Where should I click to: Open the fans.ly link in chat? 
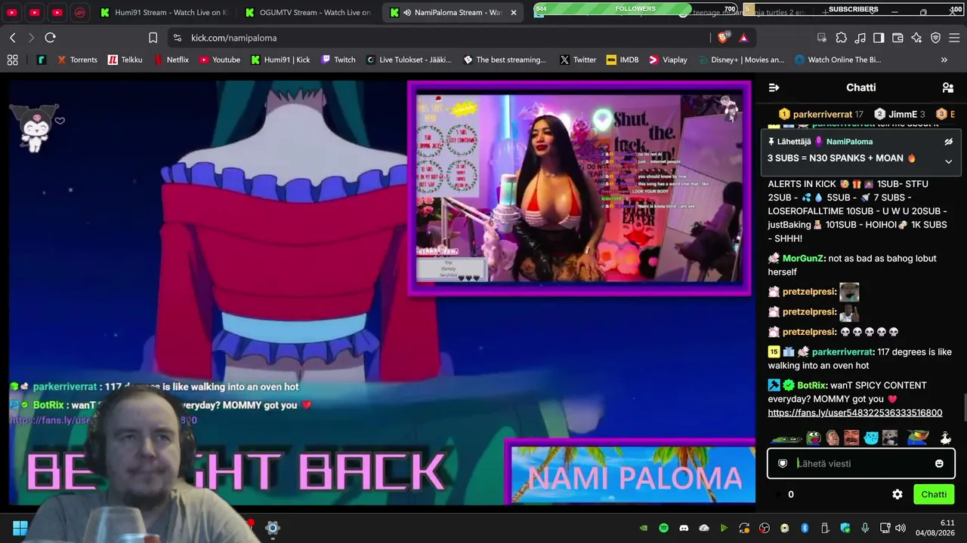pyautogui.click(x=855, y=413)
